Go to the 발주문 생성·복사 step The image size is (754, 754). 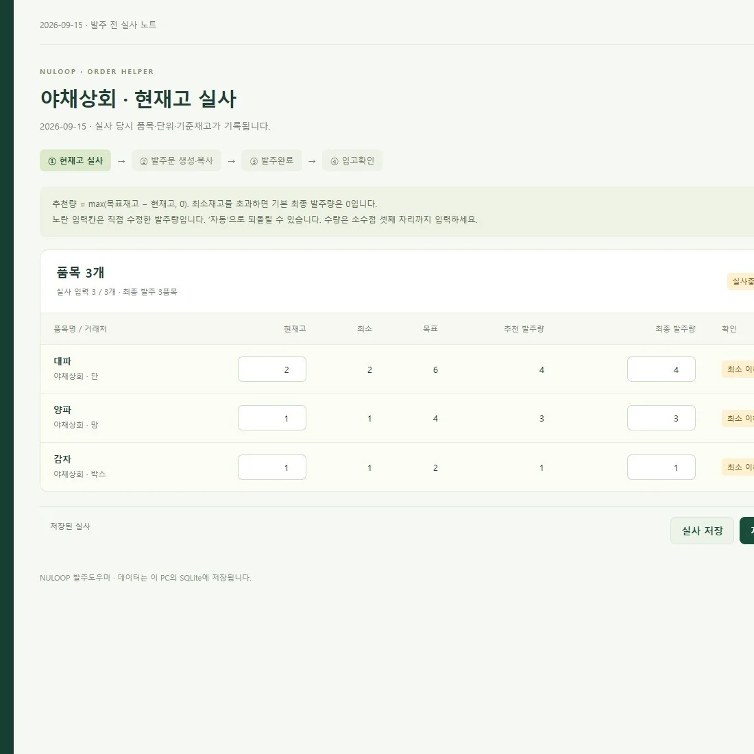click(x=176, y=160)
